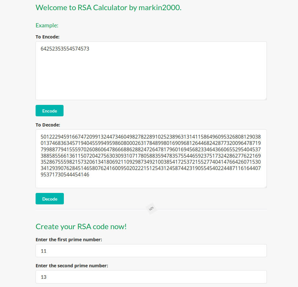Place cursor in the long ciphertext box
This screenshot has height=287, width=298.
(x=151, y=158)
